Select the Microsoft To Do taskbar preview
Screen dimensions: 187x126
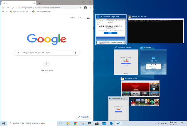pyautogui.click(x=118, y=109)
